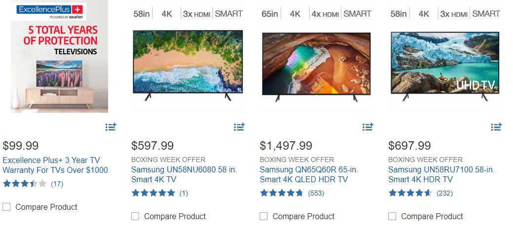513x228 pixels.
Task: Add Samsung QN65Q60R to list icon
Action: pos(368,127)
